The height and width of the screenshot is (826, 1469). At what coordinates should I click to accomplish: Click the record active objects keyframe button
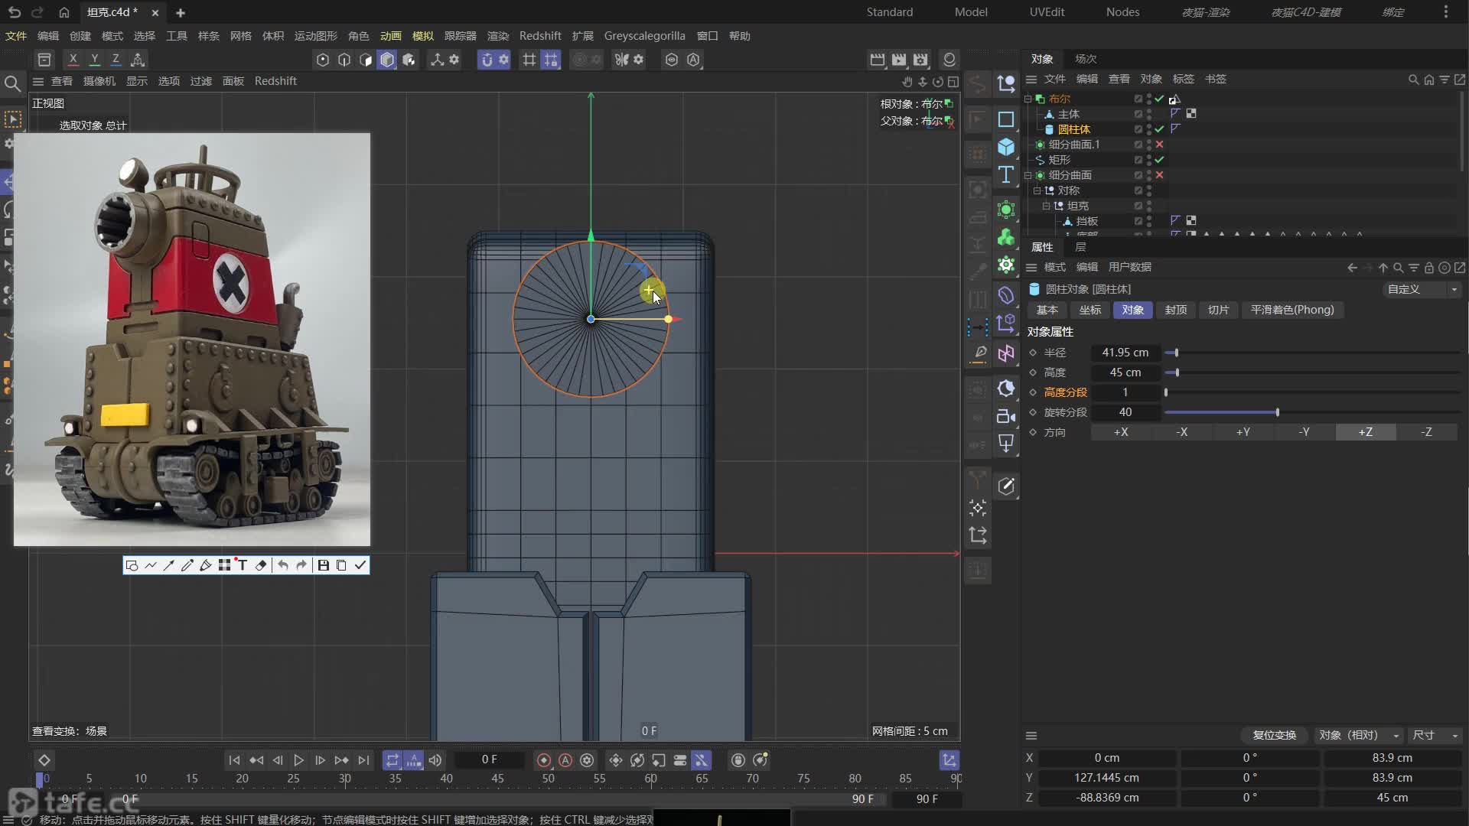[544, 760]
